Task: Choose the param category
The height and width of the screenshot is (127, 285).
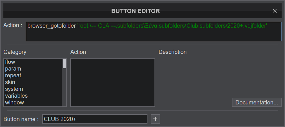Action: [13, 69]
